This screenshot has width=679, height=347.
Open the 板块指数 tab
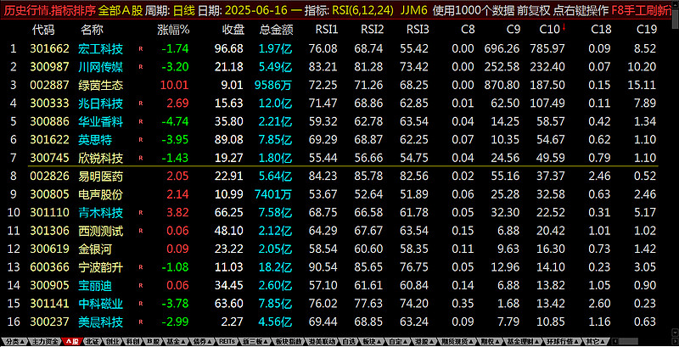tap(289, 341)
